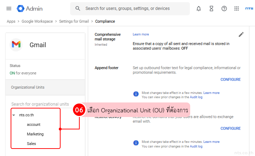Select the nts.co.th organizational unit

pyautogui.click(x=26, y=115)
